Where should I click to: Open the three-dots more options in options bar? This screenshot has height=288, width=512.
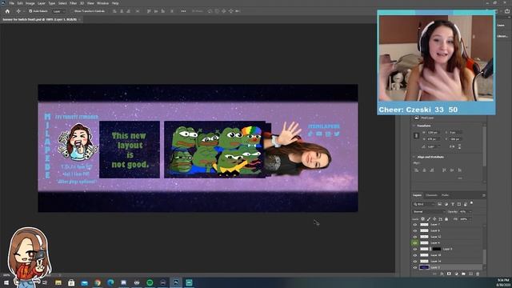click(x=183, y=11)
